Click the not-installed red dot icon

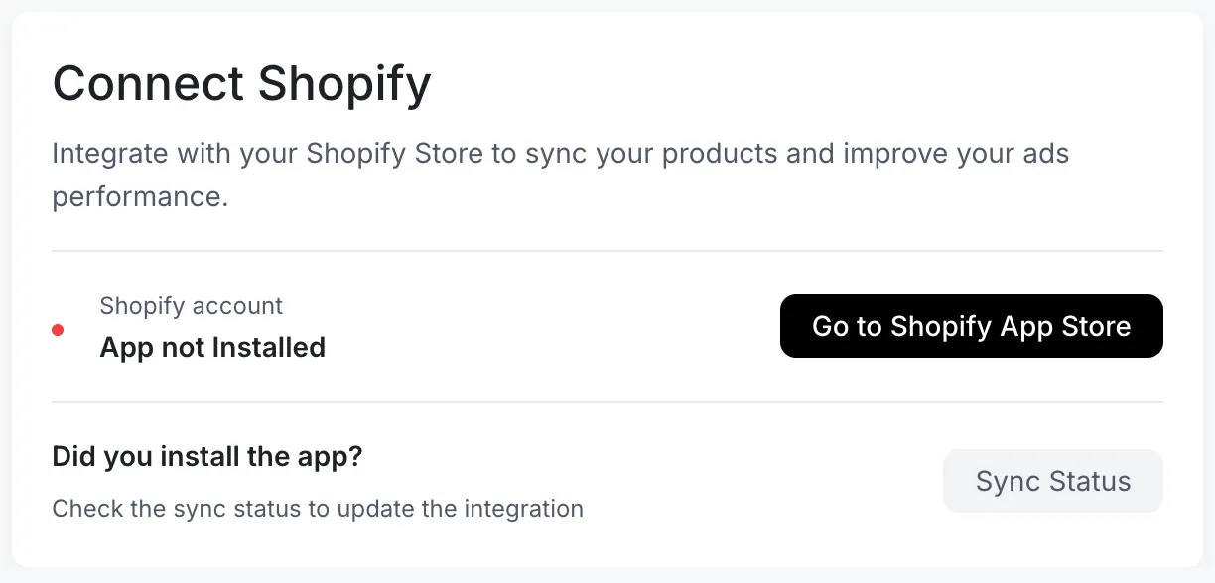click(x=58, y=330)
